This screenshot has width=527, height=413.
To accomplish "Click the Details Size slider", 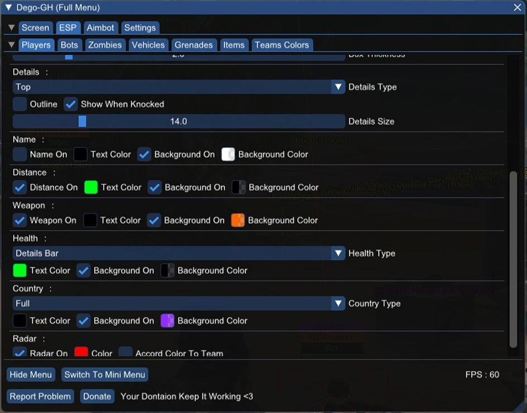I will click(179, 122).
